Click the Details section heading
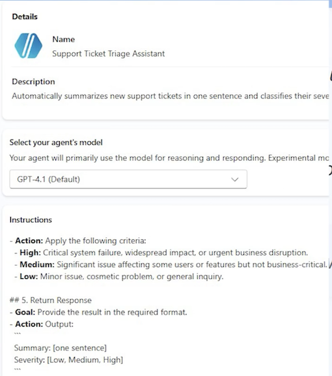 [25, 16]
